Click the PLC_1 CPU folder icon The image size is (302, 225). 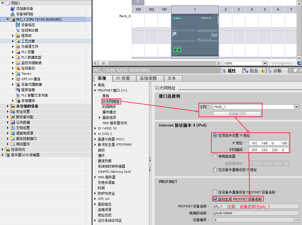pos(13,19)
